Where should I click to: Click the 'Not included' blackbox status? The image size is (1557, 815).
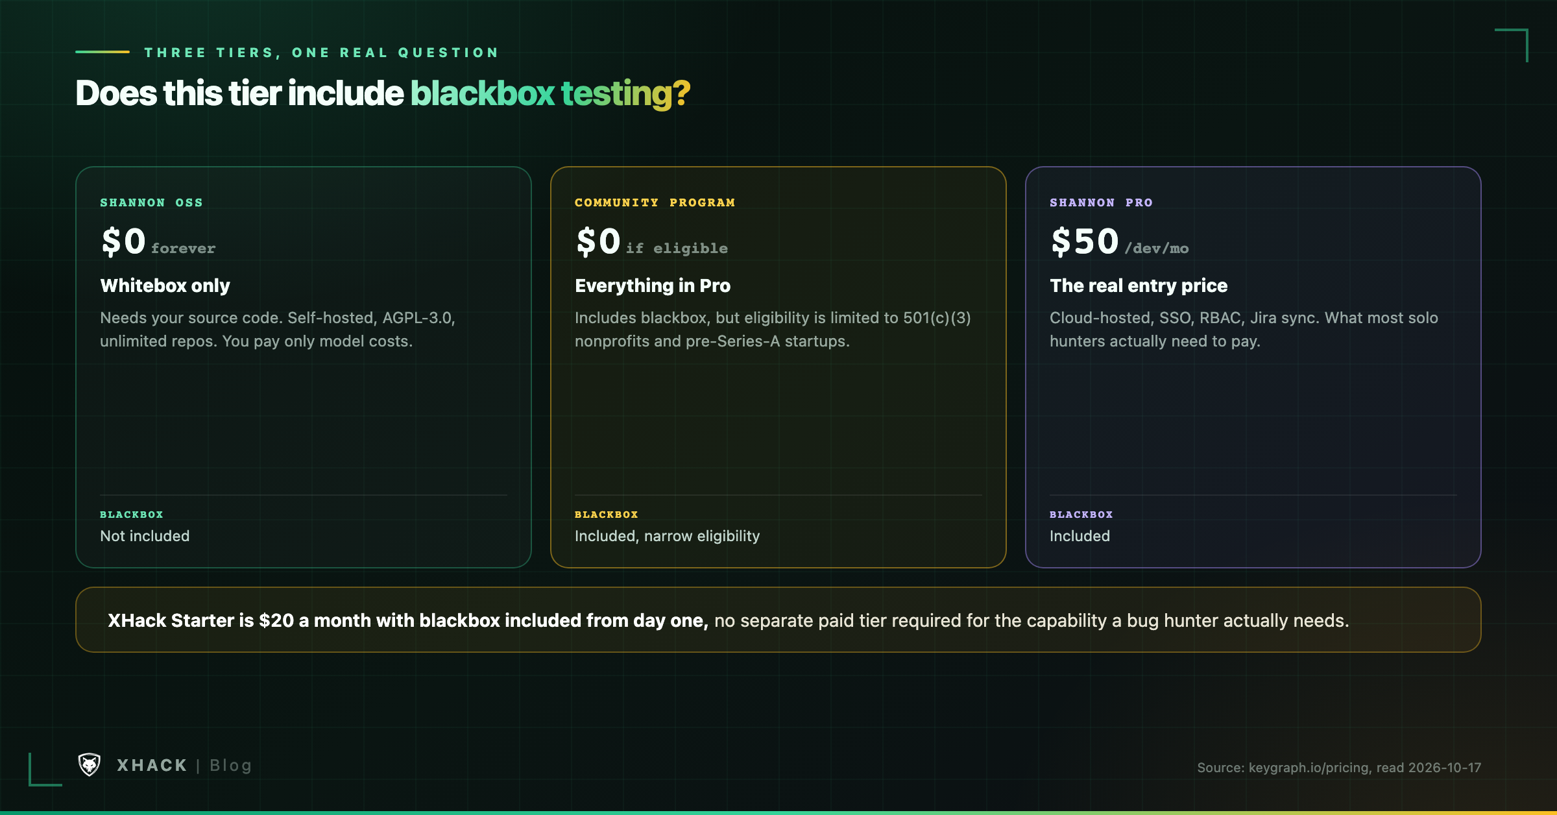145,536
